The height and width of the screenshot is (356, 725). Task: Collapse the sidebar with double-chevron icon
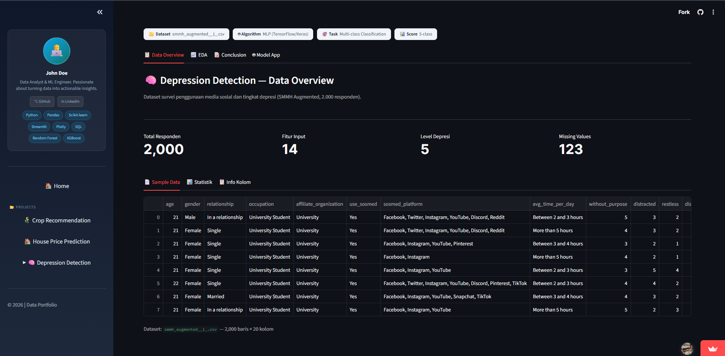click(x=100, y=12)
